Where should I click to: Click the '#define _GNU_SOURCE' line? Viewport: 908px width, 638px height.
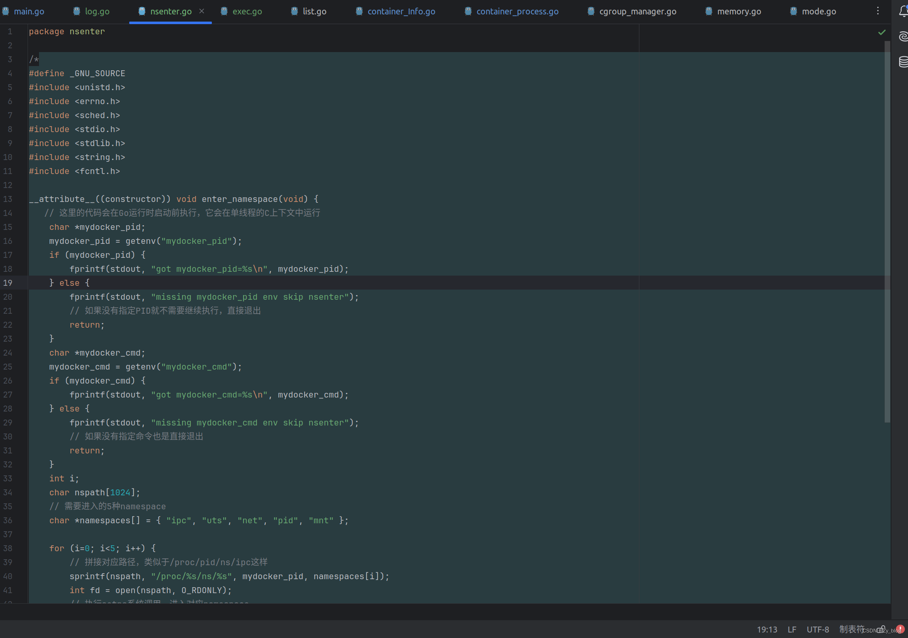(x=77, y=73)
